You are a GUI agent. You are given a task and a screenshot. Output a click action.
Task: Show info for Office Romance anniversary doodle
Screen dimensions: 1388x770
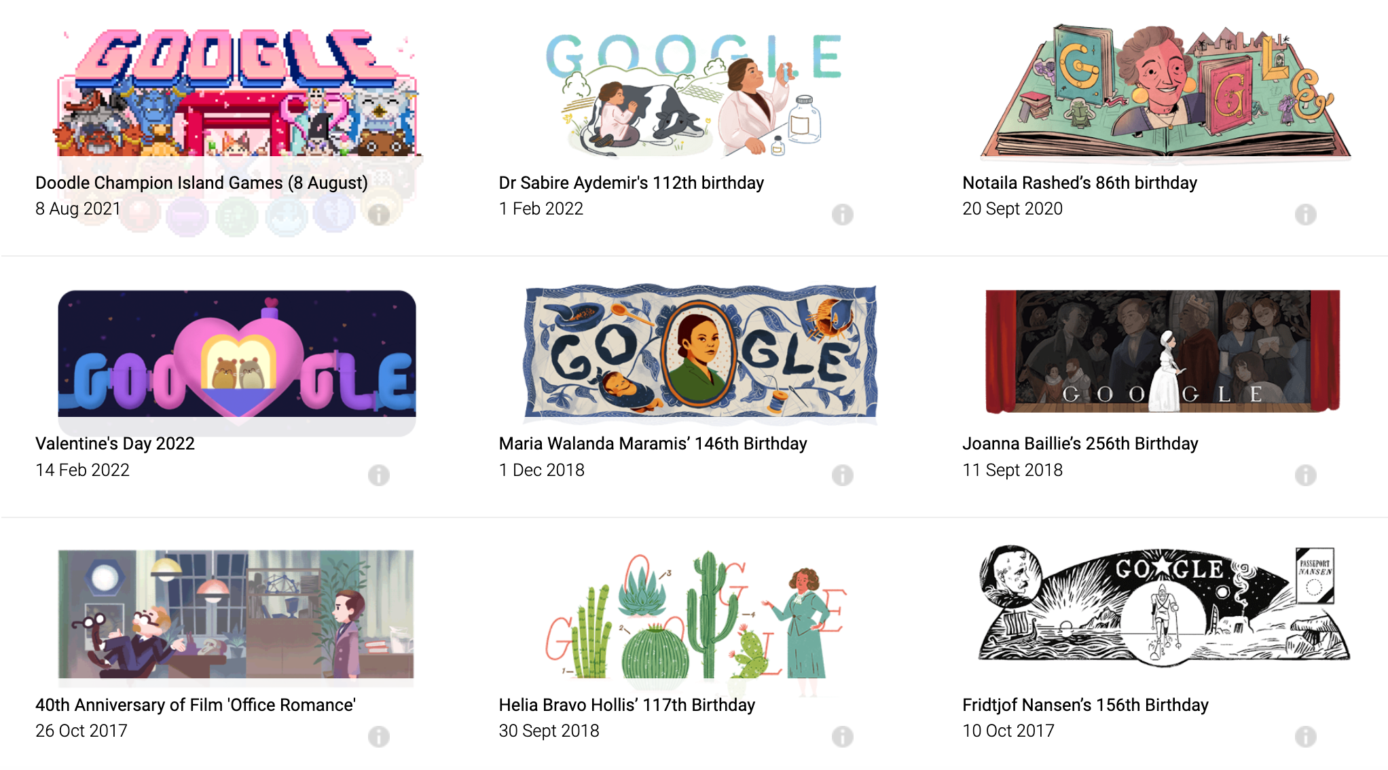(x=379, y=737)
